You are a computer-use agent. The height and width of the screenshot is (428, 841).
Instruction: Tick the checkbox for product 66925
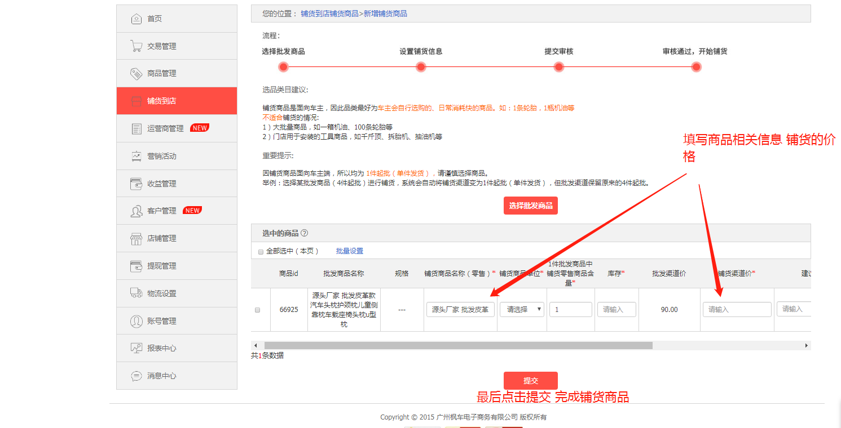(257, 309)
